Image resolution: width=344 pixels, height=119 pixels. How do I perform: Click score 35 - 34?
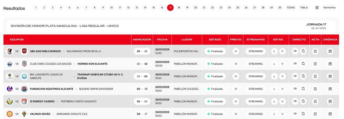click(142, 101)
